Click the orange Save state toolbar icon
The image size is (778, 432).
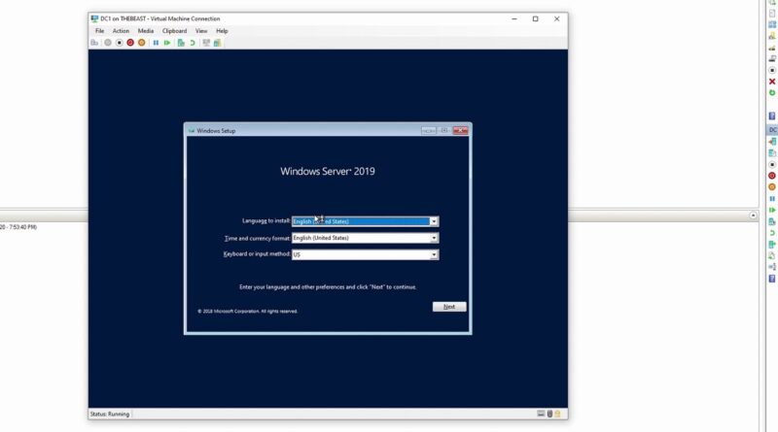pyautogui.click(x=141, y=43)
